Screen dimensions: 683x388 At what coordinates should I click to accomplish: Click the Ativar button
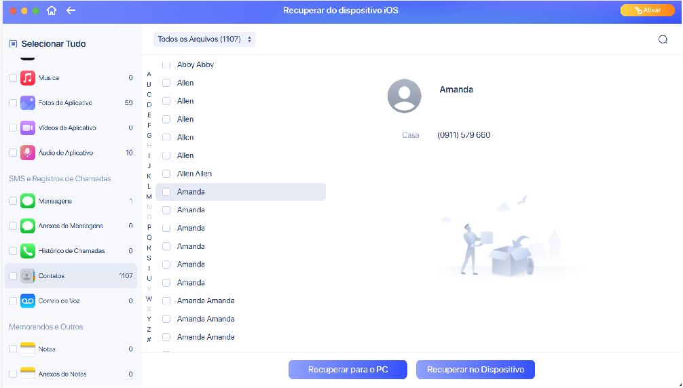647,10
